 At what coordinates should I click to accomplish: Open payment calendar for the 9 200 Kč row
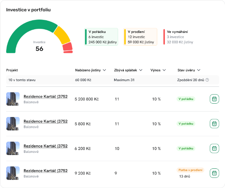(x=214, y=173)
